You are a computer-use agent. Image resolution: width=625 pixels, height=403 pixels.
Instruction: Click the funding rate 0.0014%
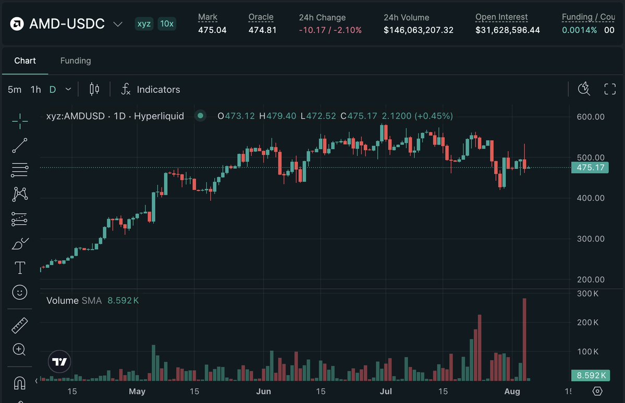coord(579,30)
